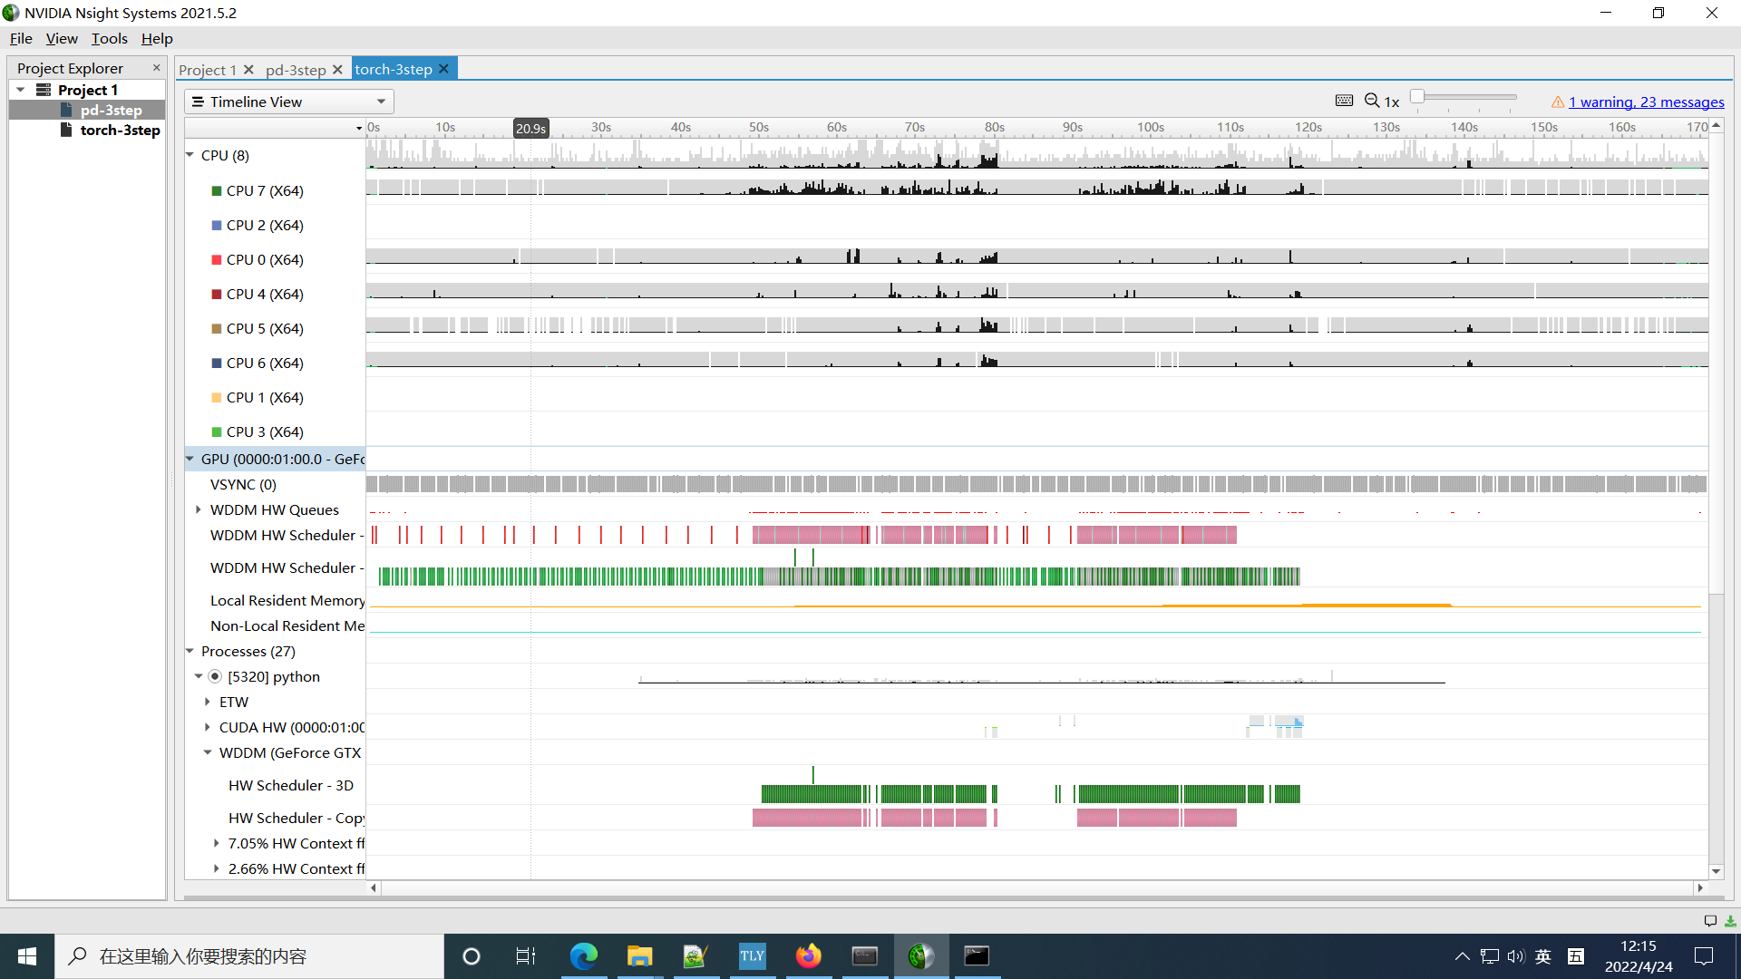Image resolution: width=1741 pixels, height=979 pixels.
Task: Select torch-3step in Project Explorer
Action: [x=119, y=130]
